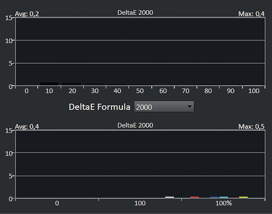The height and width of the screenshot is (214, 272).
Task: Select the white bar in lower chart
Action: coord(169,197)
